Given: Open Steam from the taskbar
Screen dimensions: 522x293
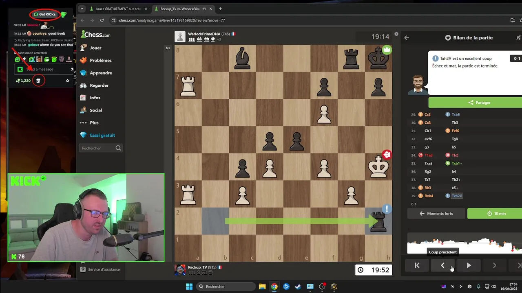Looking at the screenshot, I should click(298, 286).
